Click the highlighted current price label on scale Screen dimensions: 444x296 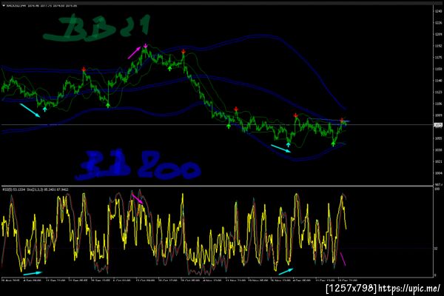[x=438, y=124]
